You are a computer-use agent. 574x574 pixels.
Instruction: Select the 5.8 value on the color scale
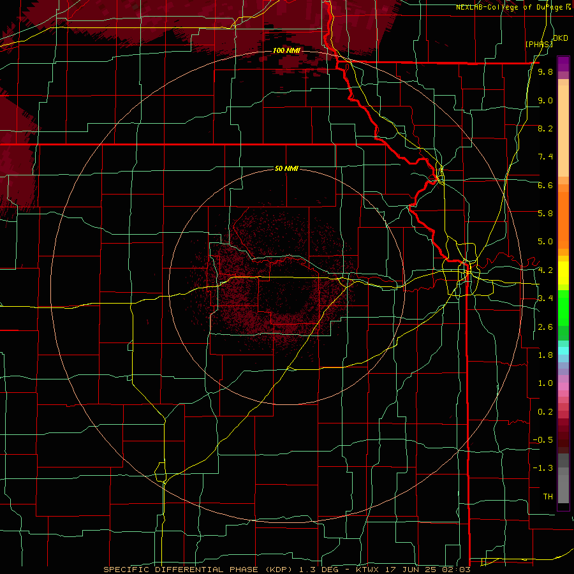click(545, 214)
